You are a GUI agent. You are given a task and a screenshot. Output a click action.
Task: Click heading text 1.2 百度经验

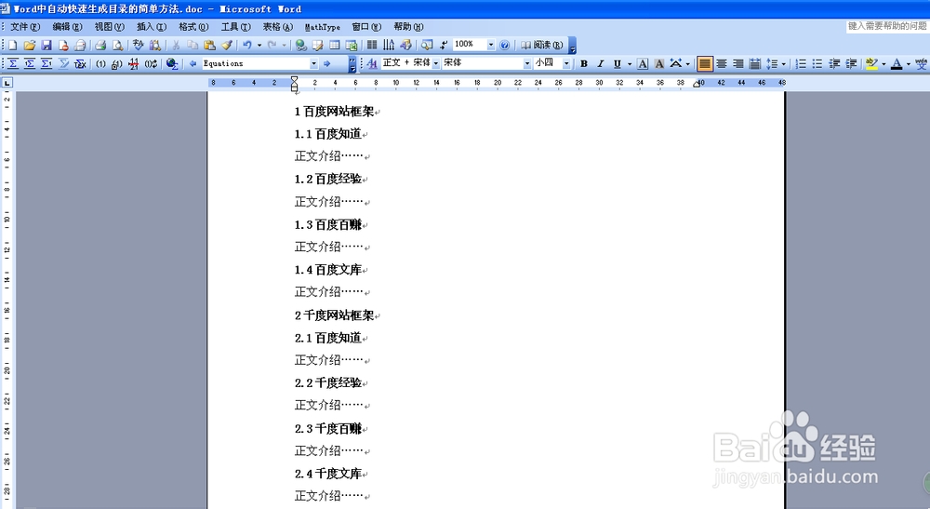point(328,180)
